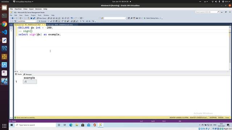Click the select sign(@x) line
Image resolution: width=232 pixels, height=130 pixels.
pos(40,34)
